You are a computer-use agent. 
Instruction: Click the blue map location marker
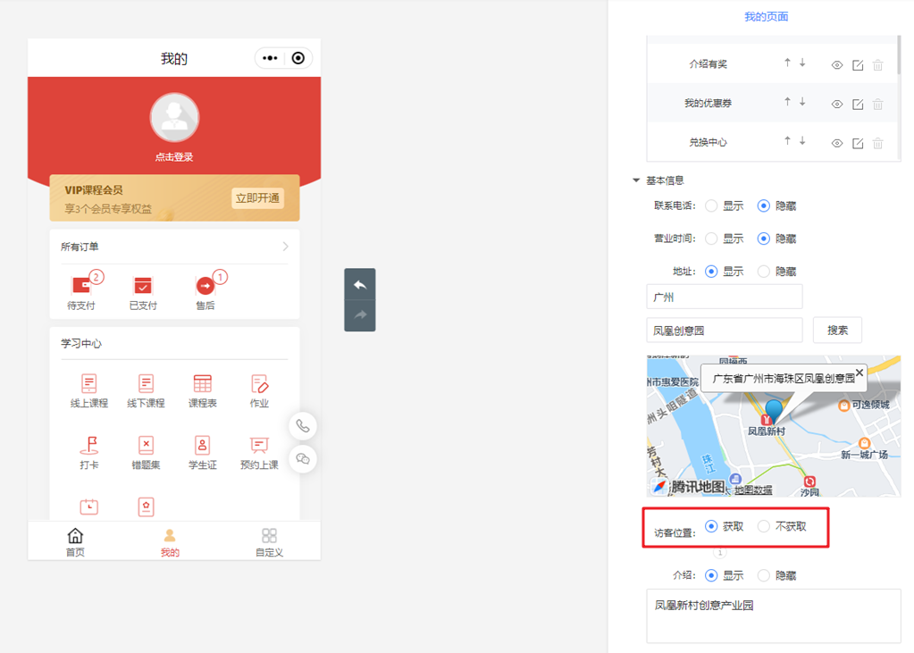tap(774, 412)
